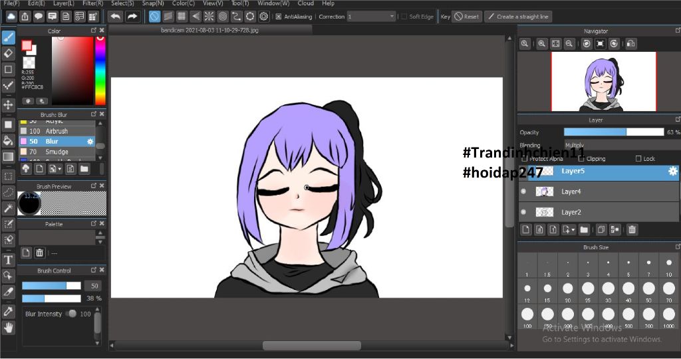Open add-layer dropdown arrow in Layer panel
Viewport: 681px width, 359px height.
(573, 229)
